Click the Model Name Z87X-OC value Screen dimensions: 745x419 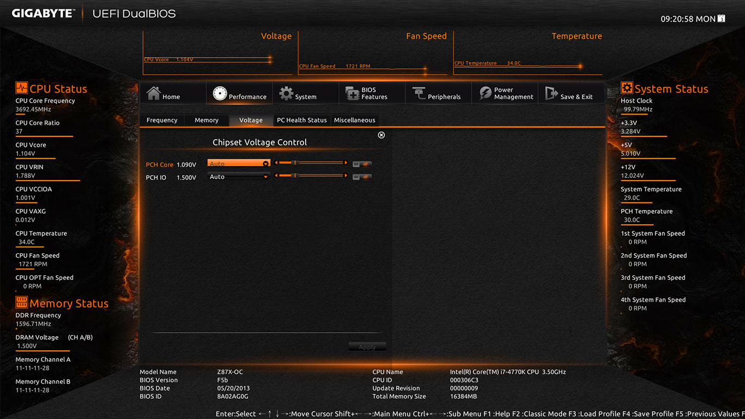pos(230,372)
